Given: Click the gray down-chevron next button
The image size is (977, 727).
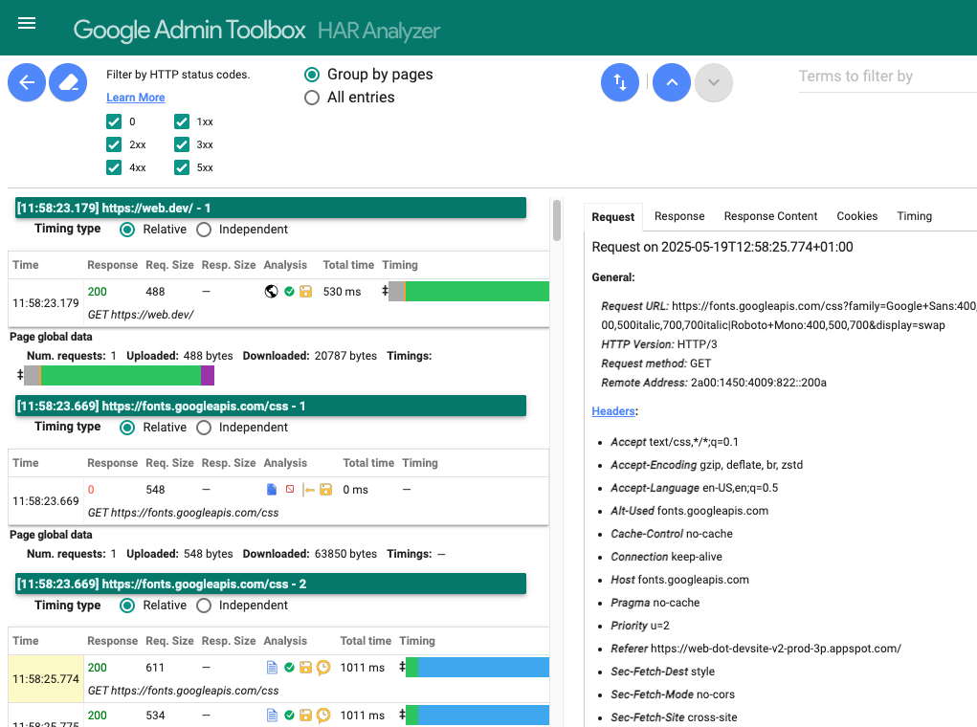Looking at the screenshot, I should (x=714, y=82).
